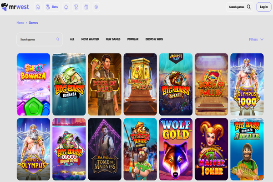Open the spade card games icon

coord(66,7)
